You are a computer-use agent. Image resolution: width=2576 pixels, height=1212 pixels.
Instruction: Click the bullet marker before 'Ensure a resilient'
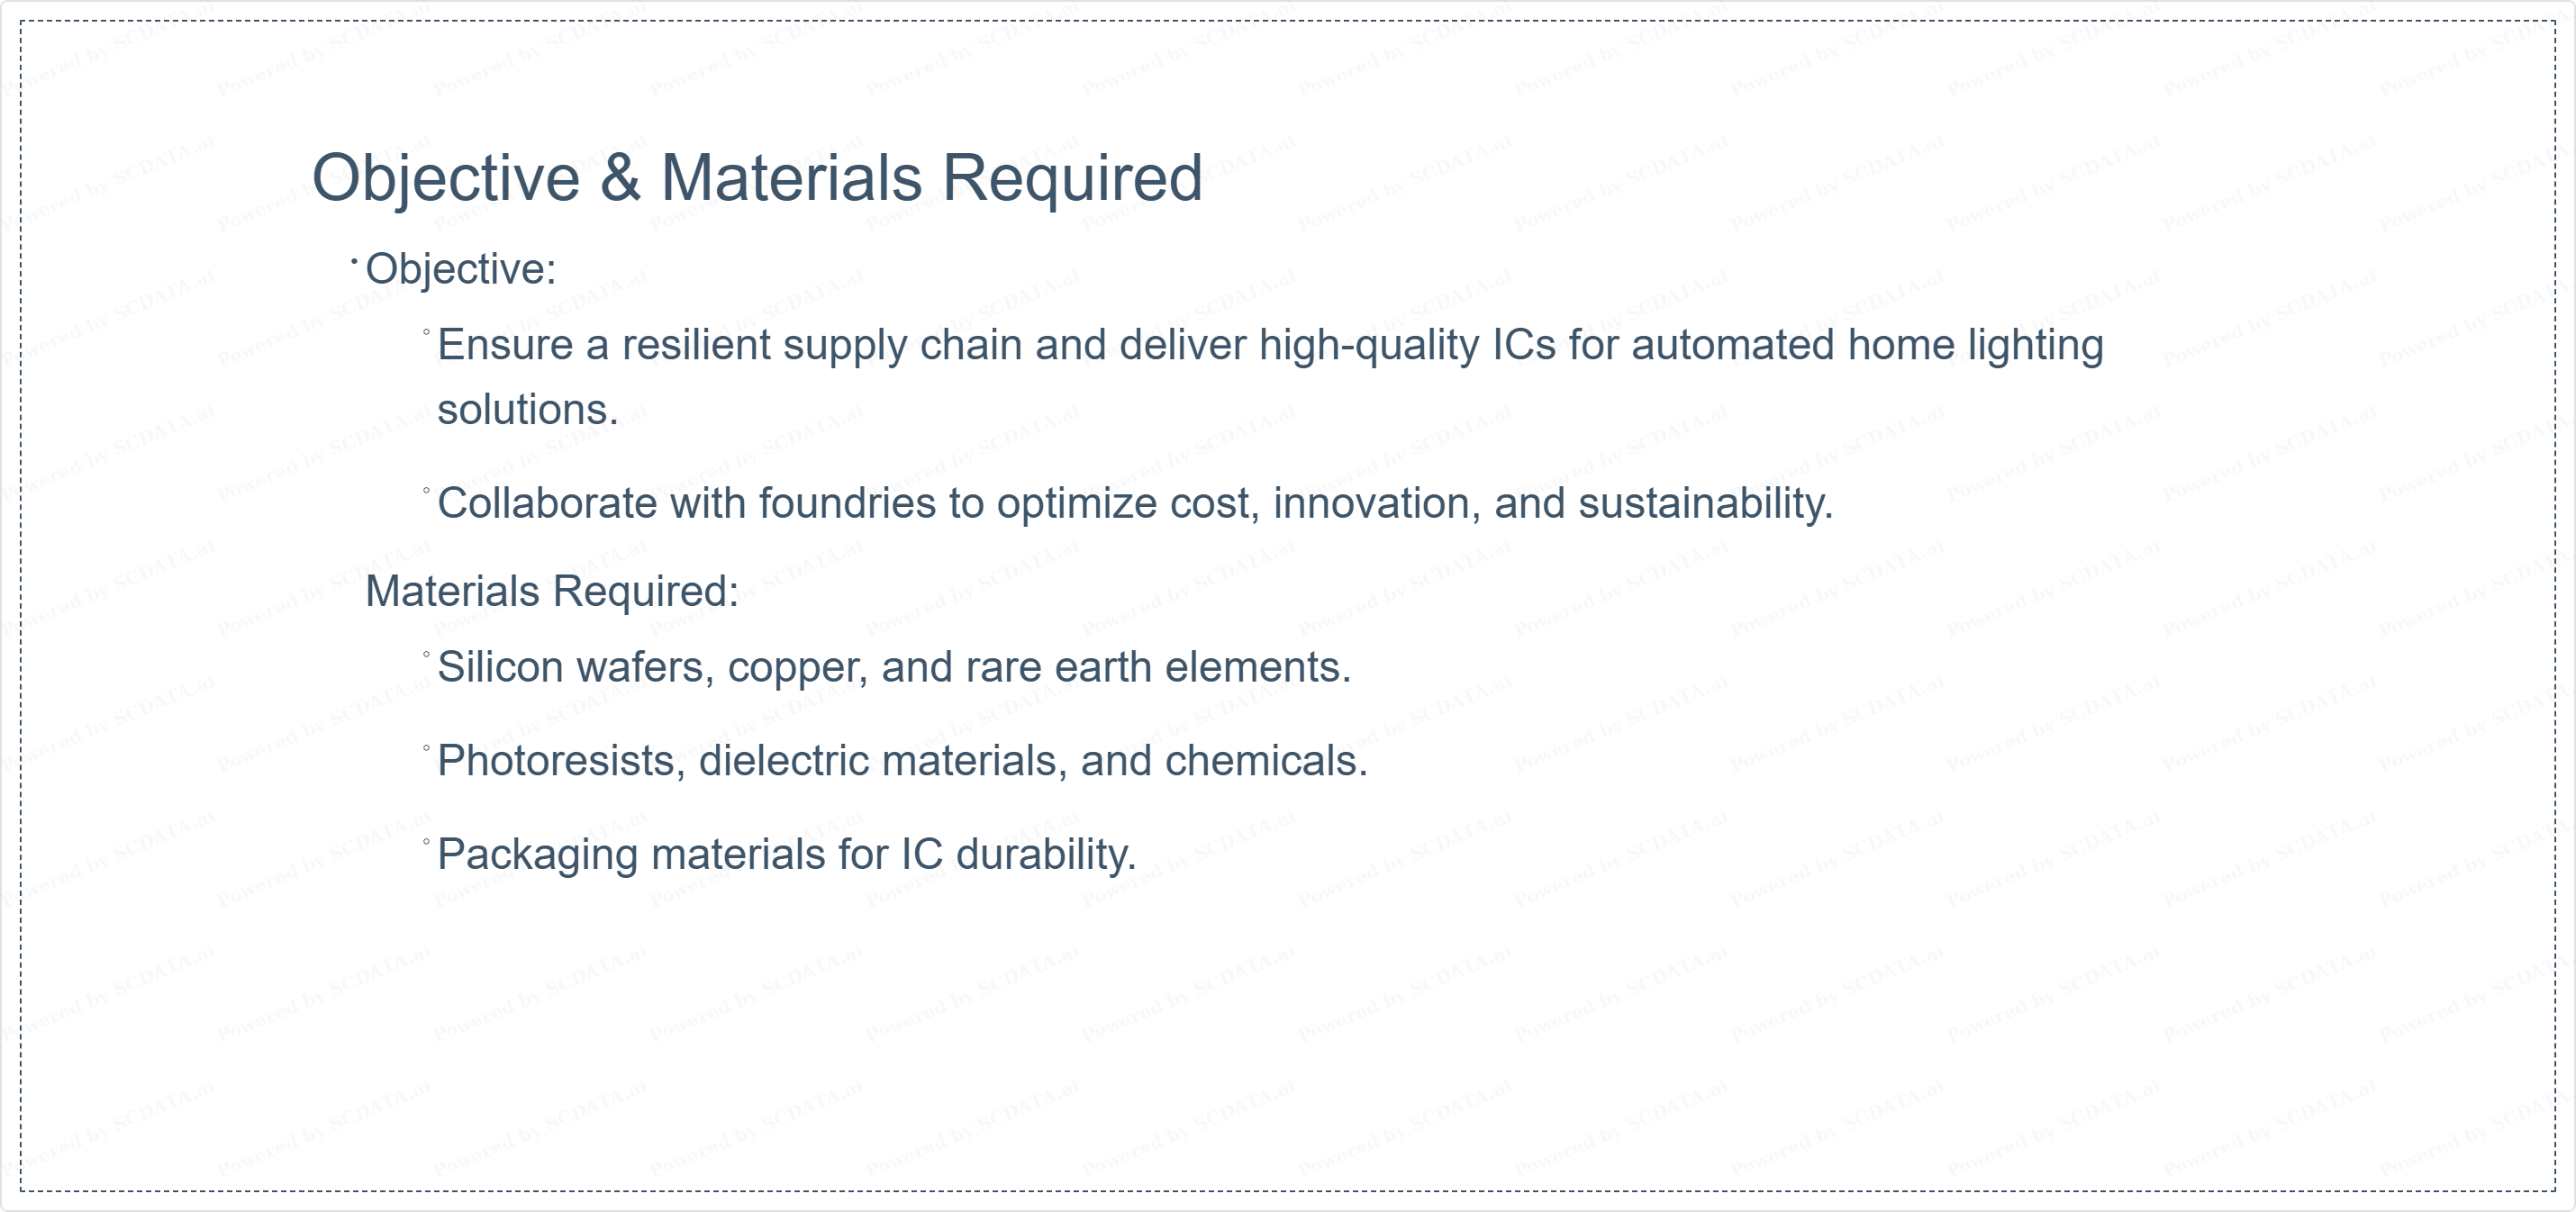click(x=426, y=332)
